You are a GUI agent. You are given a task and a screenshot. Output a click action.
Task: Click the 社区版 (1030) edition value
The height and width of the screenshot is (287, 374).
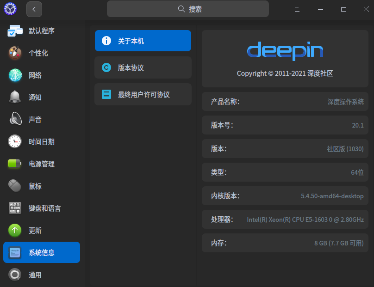[345, 149]
